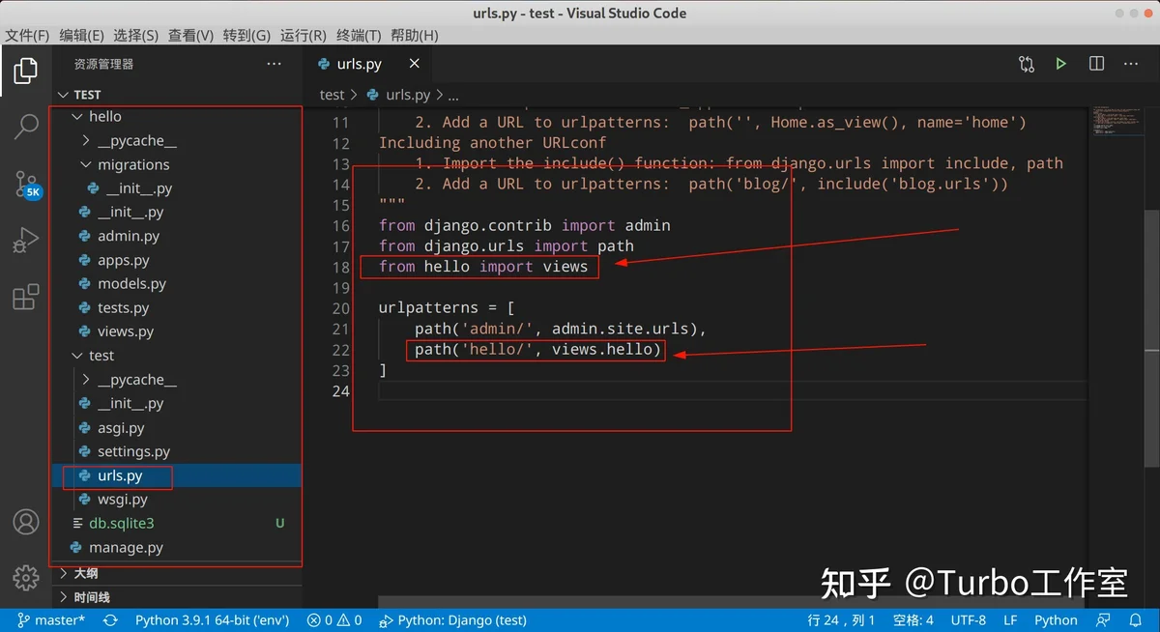Click the master* git branch indicator
The height and width of the screenshot is (632, 1160).
[x=50, y=620]
